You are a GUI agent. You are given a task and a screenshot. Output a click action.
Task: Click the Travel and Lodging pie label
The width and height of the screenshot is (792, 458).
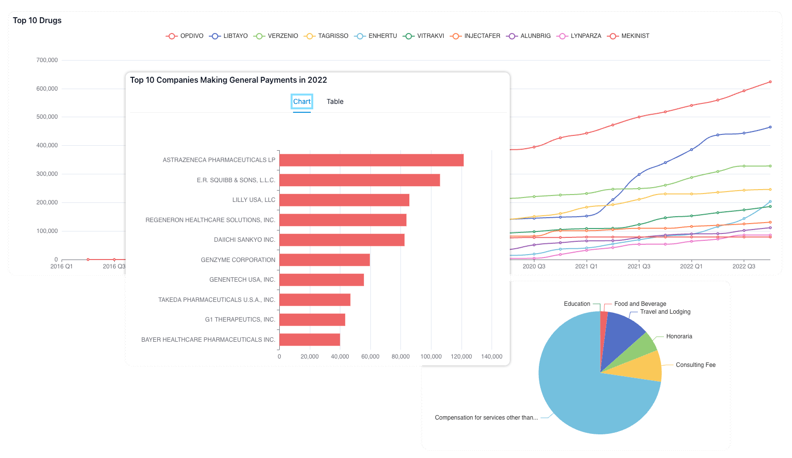tap(665, 312)
